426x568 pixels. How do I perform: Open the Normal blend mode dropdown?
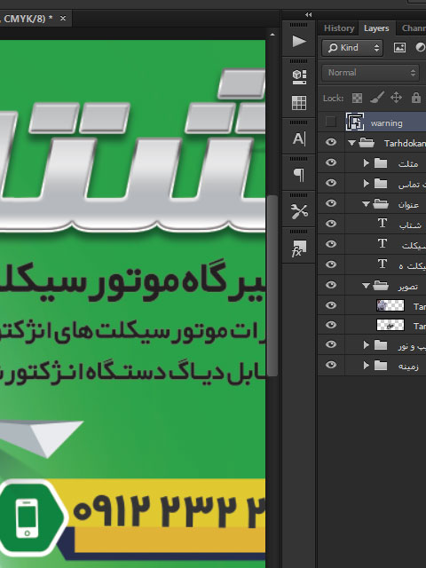(371, 73)
